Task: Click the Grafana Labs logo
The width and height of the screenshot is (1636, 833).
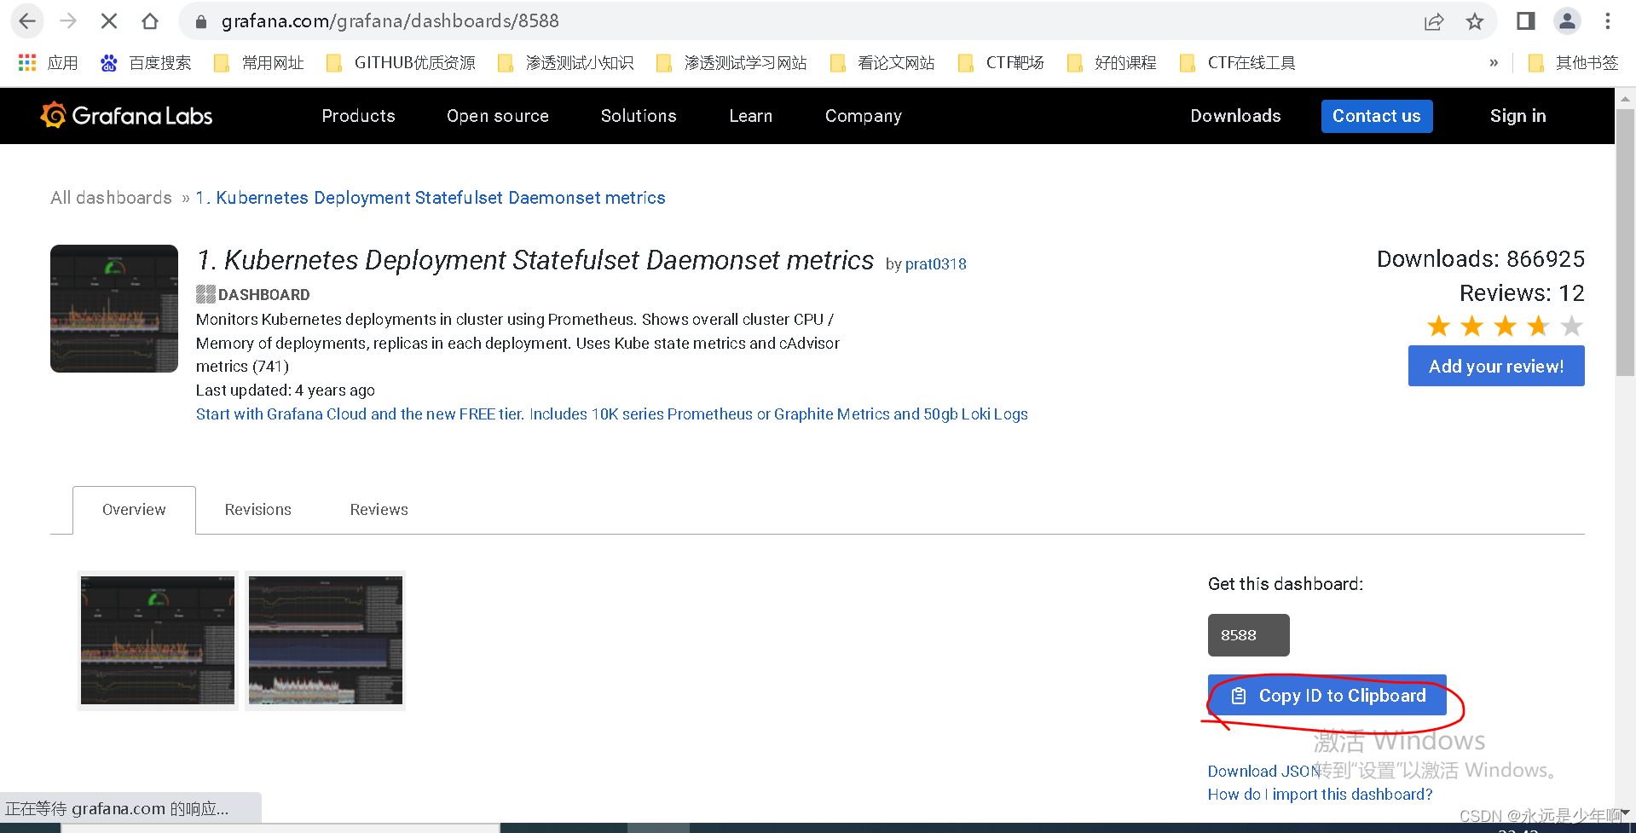Action: click(126, 115)
